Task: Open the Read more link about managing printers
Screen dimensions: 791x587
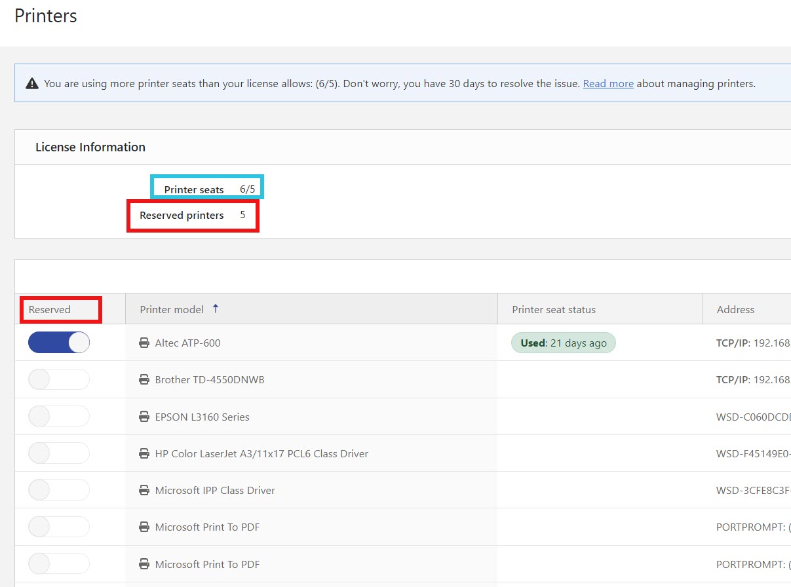Action: [x=608, y=84]
